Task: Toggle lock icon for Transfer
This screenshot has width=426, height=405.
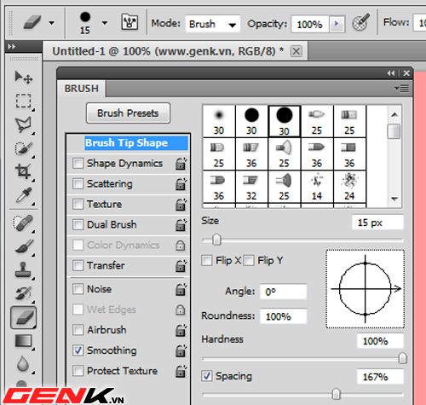Action: (181, 266)
